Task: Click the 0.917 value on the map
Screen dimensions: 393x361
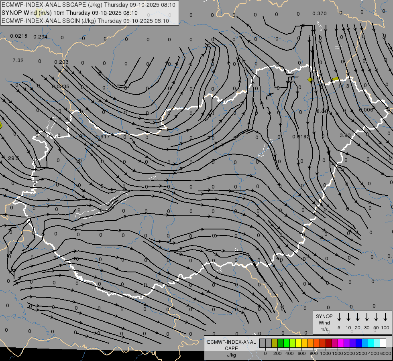Action: (x=103, y=137)
